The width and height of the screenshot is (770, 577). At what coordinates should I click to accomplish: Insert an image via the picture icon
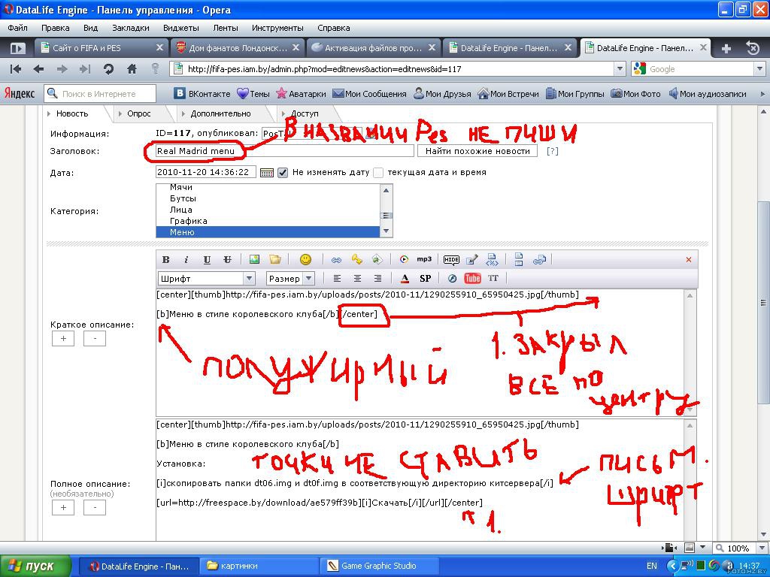(x=254, y=259)
